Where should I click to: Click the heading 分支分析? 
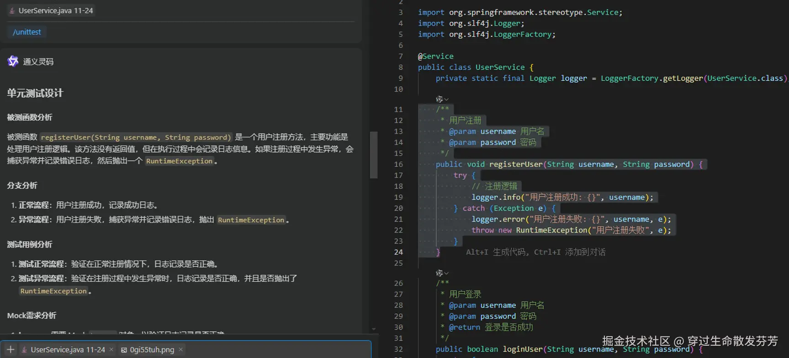click(x=22, y=186)
